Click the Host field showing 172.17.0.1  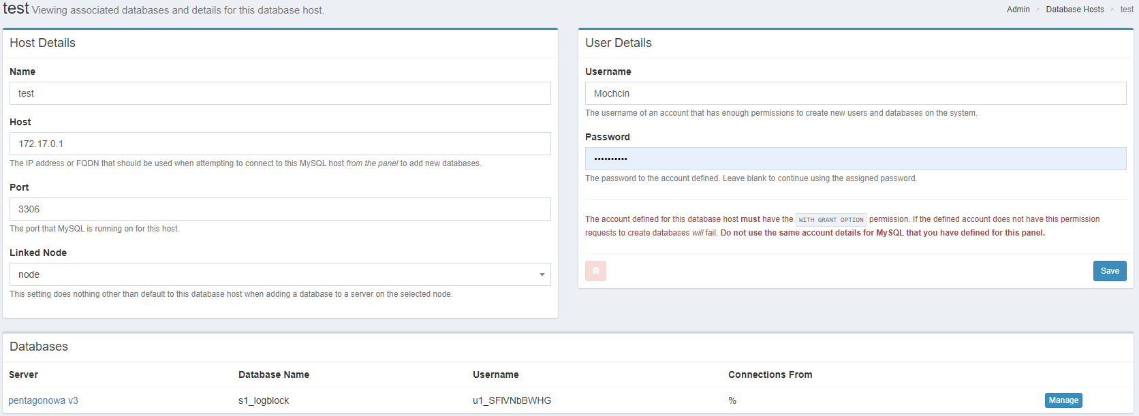click(x=280, y=144)
